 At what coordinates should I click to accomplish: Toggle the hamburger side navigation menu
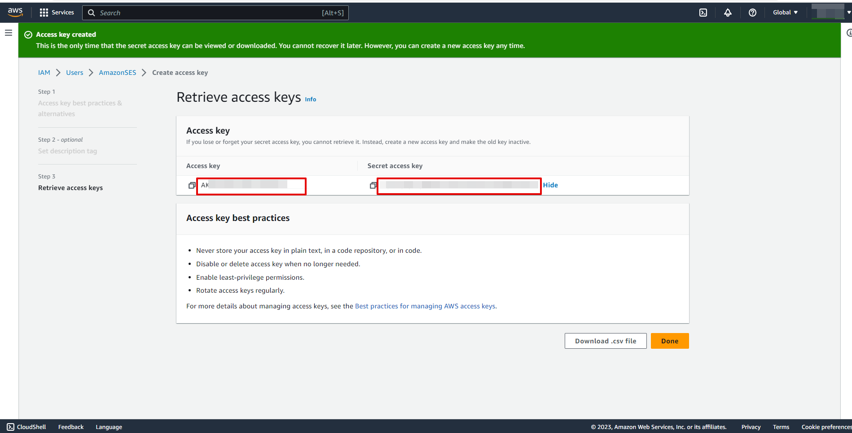[9, 33]
